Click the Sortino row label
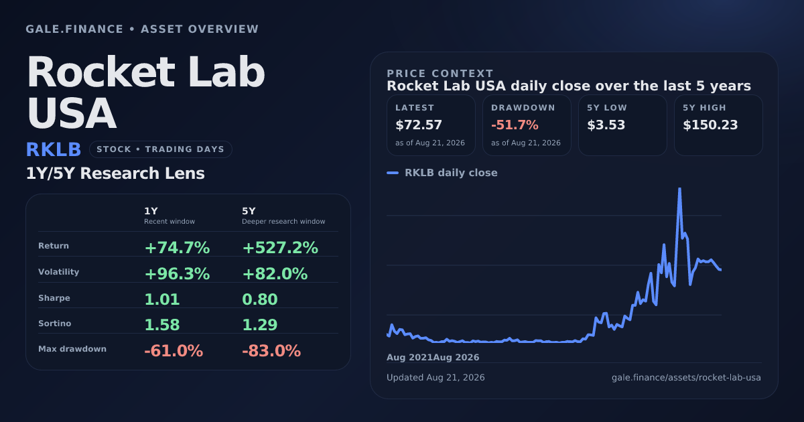The width and height of the screenshot is (804, 422). point(55,324)
